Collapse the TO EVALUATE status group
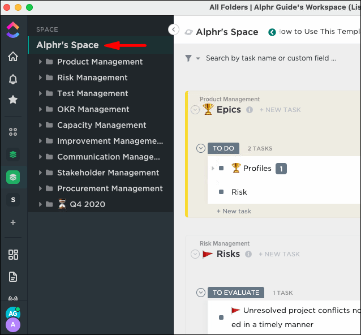Image resolution: width=361 pixels, height=335 pixels. pyautogui.click(x=200, y=293)
